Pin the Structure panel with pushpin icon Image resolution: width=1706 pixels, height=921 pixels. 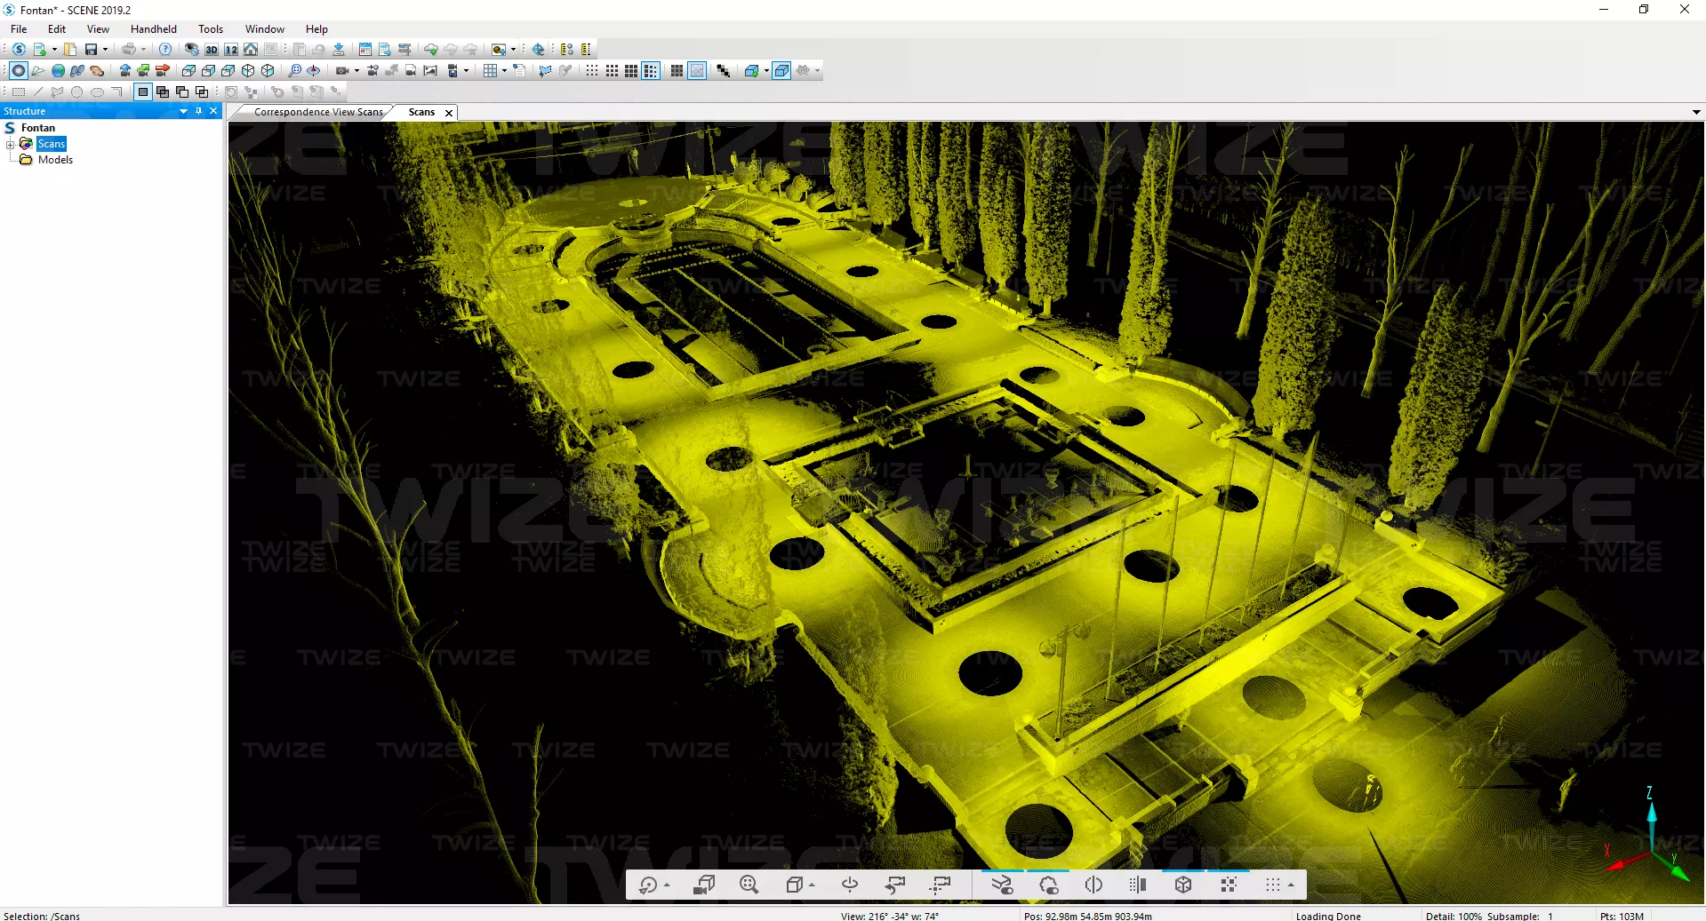[x=198, y=111]
